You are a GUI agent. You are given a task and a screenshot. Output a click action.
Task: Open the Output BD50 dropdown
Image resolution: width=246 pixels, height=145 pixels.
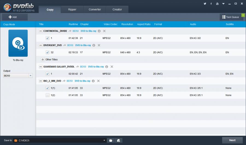(x=31, y=76)
